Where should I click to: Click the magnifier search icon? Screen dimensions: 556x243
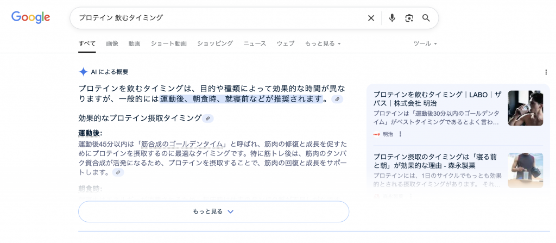426,18
